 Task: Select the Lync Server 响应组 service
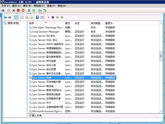coord(72,86)
